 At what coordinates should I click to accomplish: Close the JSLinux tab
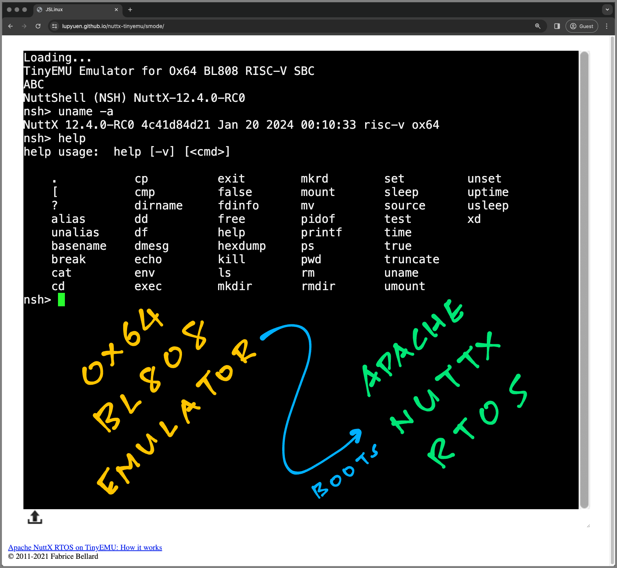tap(116, 10)
